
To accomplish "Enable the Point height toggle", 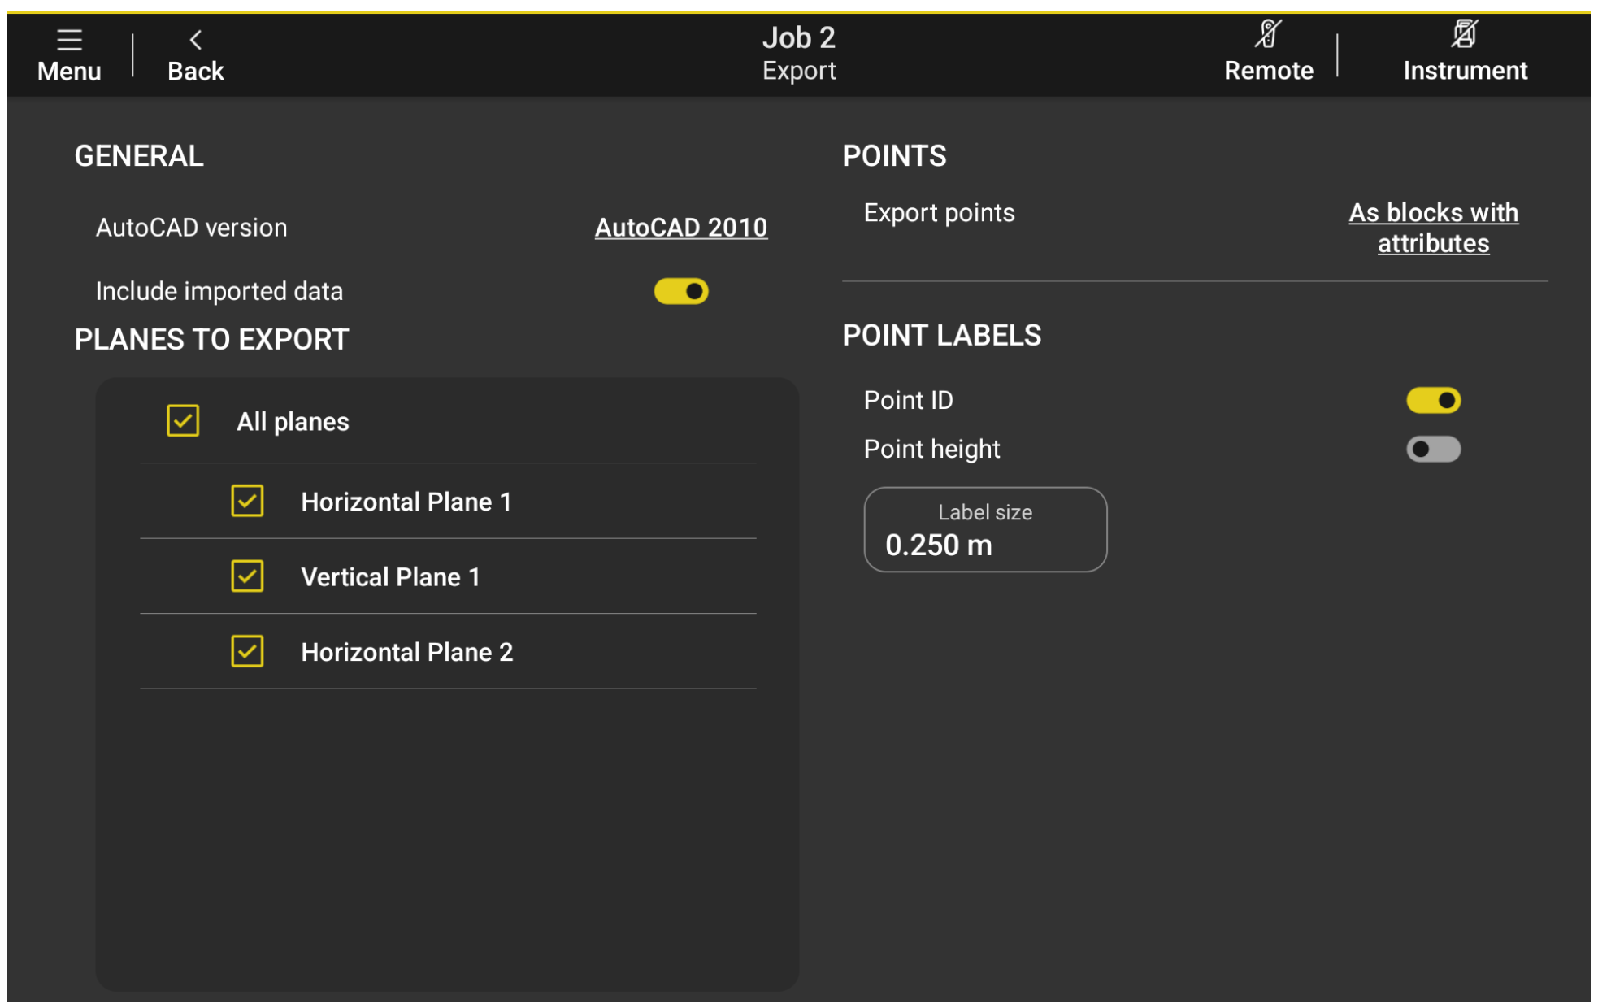I will (x=1432, y=449).
